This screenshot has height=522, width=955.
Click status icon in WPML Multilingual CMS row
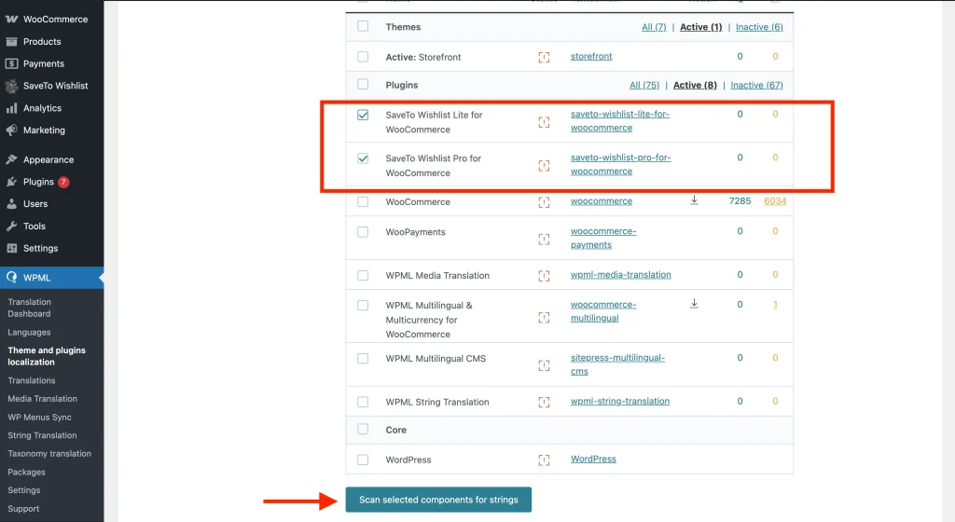click(544, 365)
